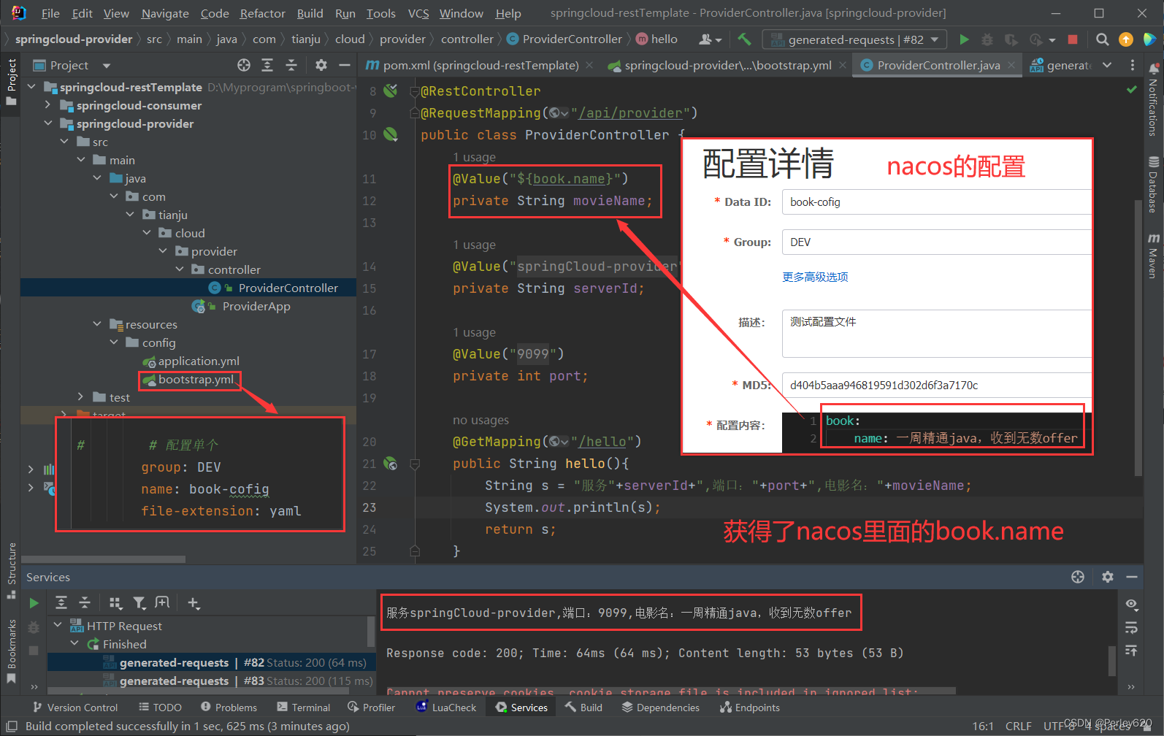1164x736 pixels.
Task: Minimize the Services panel
Action: pos(1132,577)
